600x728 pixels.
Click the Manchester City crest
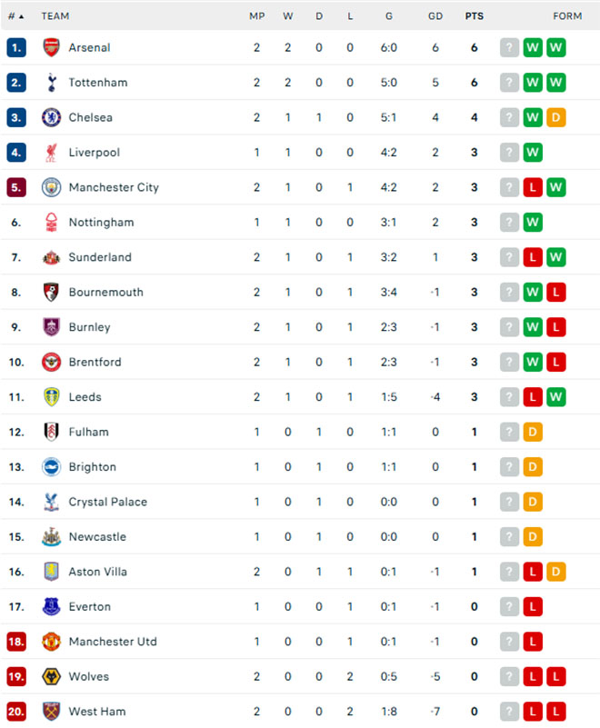click(51, 187)
